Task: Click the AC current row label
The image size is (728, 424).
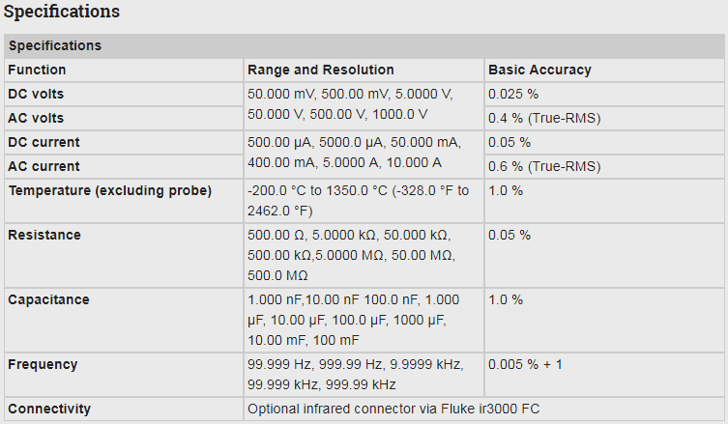Action: 44,166
